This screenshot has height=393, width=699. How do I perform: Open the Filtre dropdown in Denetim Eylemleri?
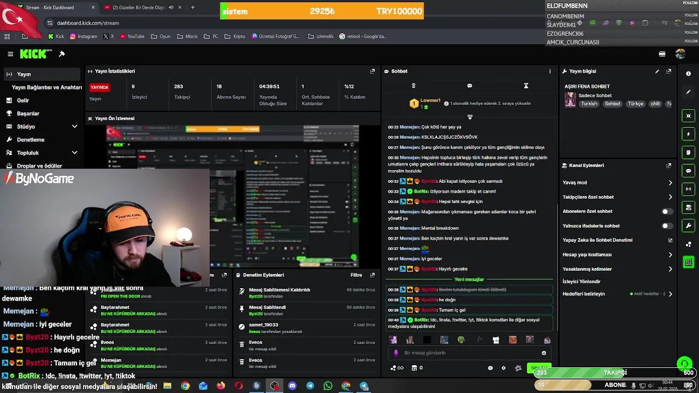[x=356, y=275]
